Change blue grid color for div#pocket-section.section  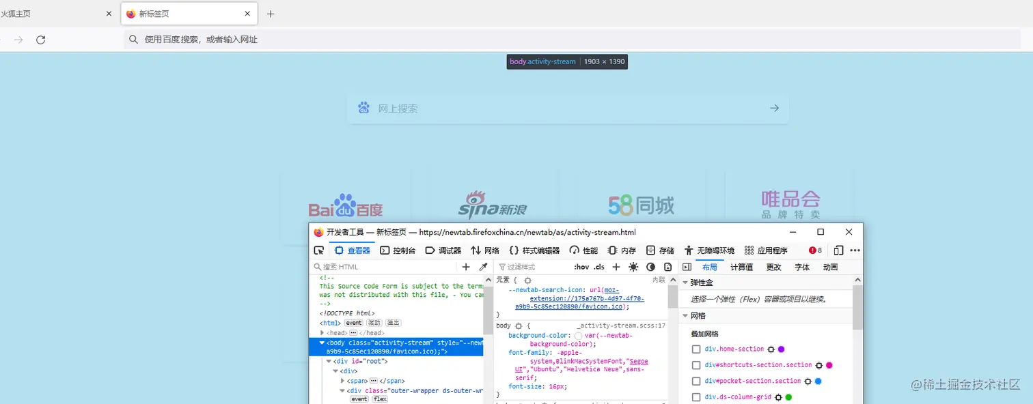tap(818, 381)
